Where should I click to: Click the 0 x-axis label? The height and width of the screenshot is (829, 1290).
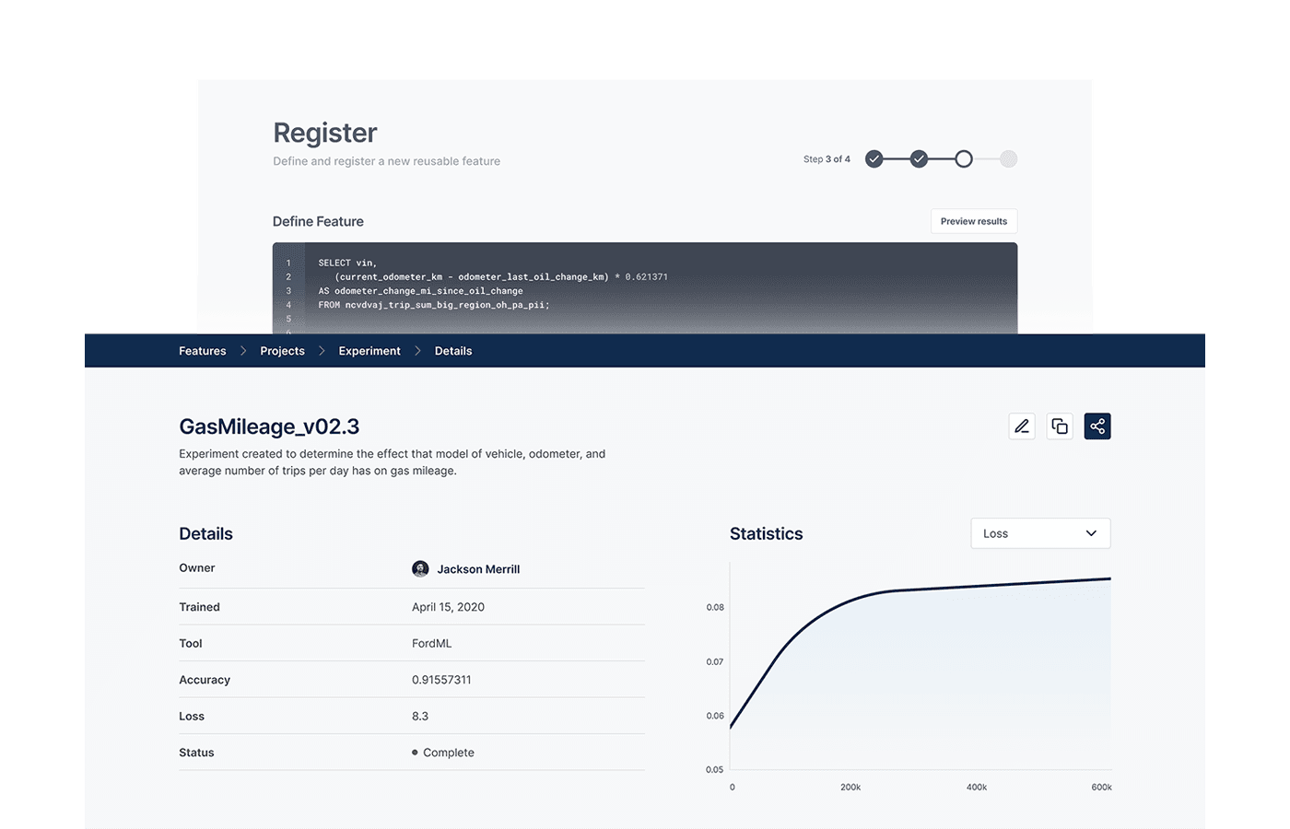point(733,788)
